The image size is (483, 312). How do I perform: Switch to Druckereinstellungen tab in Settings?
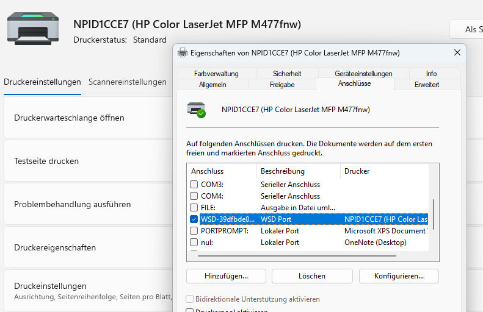[x=42, y=82]
